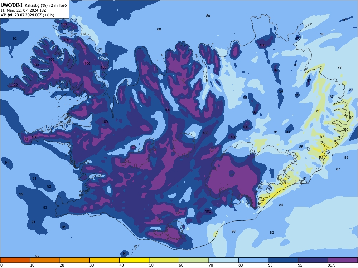The image size is (358, 268).
Task: Click the title text 'UWC/DINI: Rakastig (%) í 2 m hæð'
Action: (x=34, y=5)
